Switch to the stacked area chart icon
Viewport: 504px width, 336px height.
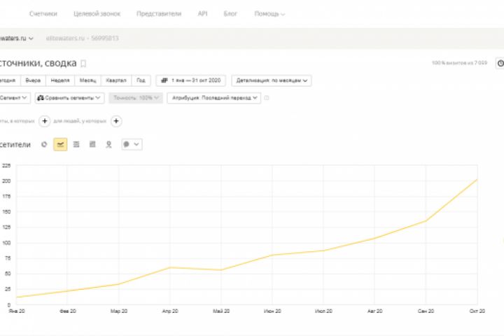click(x=76, y=144)
